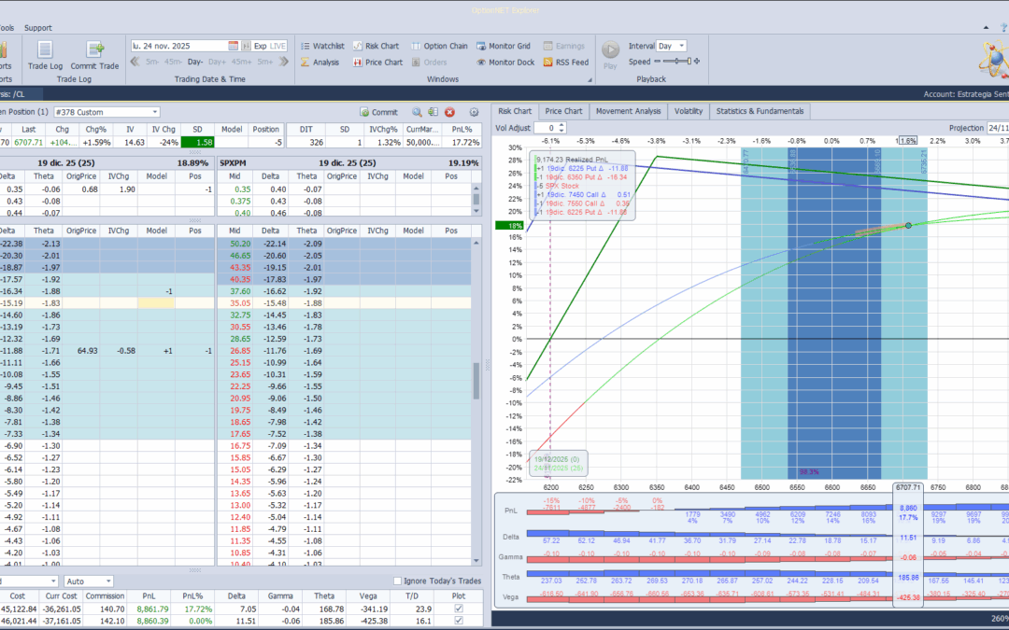Click the Windows group dialog launcher
The width and height of the screenshot is (1009, 630).
click(590, 79)
